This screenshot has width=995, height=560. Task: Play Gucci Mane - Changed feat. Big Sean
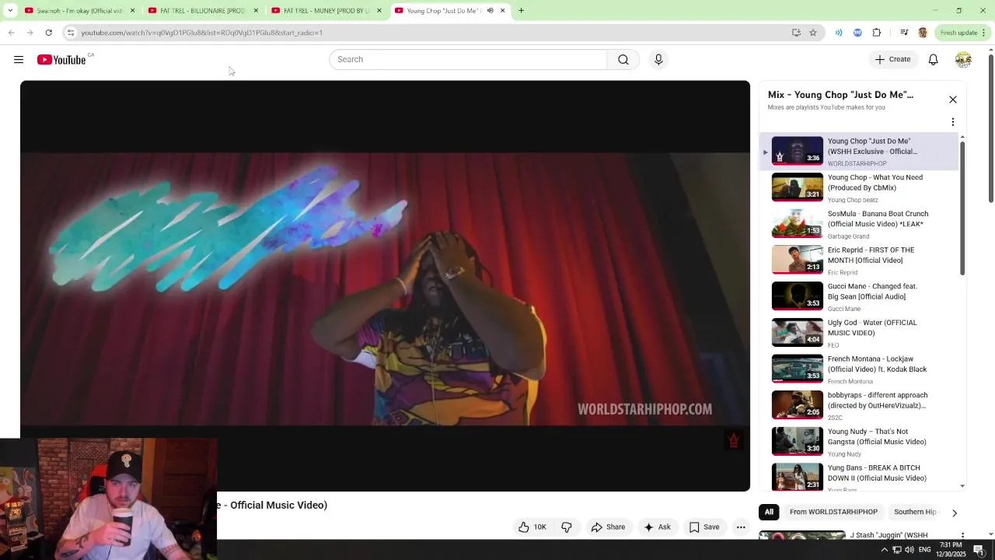click(x=859, y=296)
